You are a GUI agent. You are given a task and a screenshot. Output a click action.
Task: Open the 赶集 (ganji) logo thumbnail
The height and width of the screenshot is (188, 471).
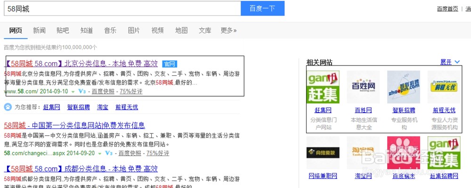pyautogui.click(x=323, y=87)
